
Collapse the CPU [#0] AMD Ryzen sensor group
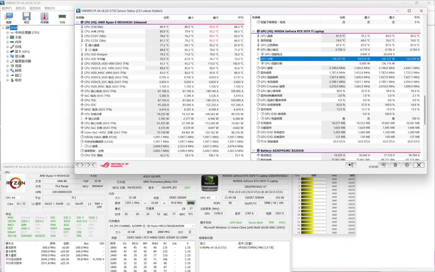point(77,22)
